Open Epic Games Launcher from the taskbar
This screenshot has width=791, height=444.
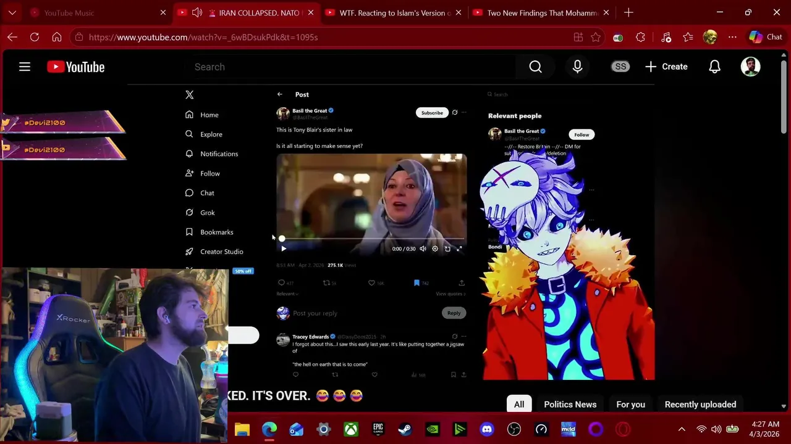point(378,429)
